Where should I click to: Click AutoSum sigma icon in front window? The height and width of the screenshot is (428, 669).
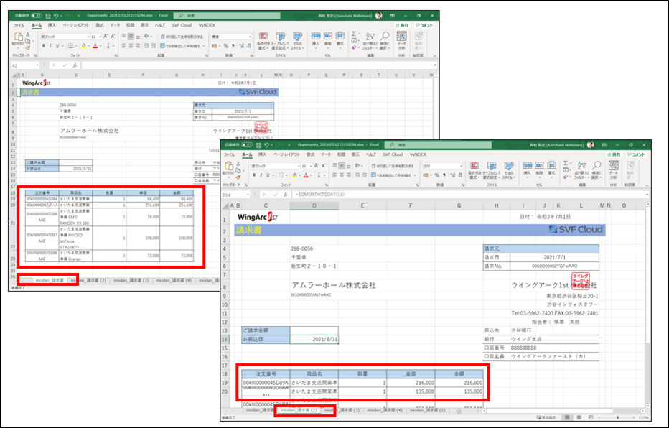tap(566, 163)
